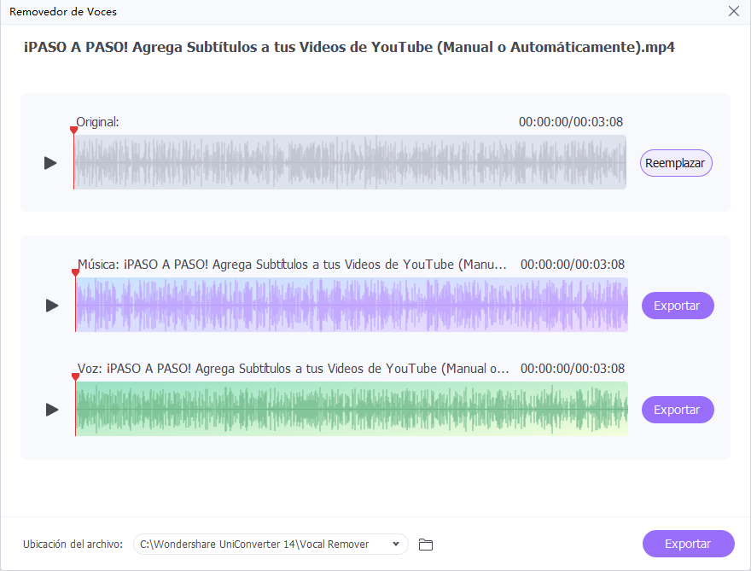Click the Vocal Remover file path field
Screen dimensions: 751x571
(260, 544)
